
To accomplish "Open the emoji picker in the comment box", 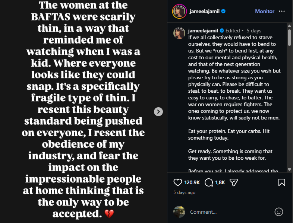I will click(278, 212).
